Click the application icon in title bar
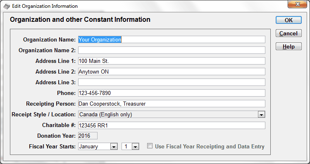310x164 pixels. (7, 6)
